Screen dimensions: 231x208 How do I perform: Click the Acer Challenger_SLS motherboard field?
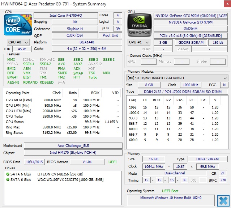[x=73, y=146]
